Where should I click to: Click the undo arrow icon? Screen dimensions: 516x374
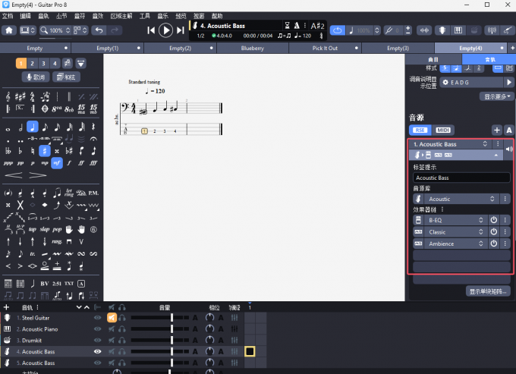coord(99,30)
